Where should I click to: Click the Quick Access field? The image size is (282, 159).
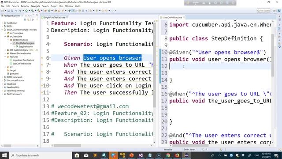click(263, 11)
